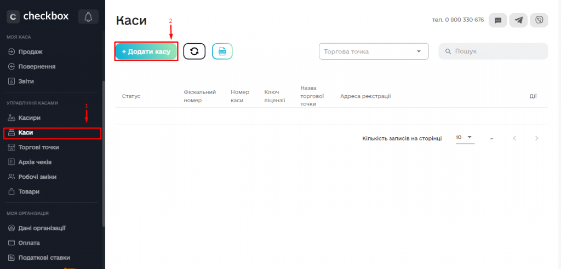The image size is (561, 269).
Task: Contact support via Viber icon
Action: [x=539, y=20]
